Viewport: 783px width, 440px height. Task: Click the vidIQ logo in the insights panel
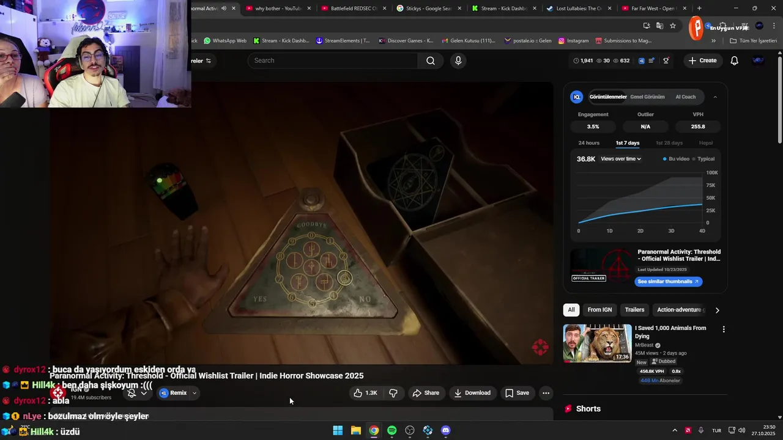(576, 97)
